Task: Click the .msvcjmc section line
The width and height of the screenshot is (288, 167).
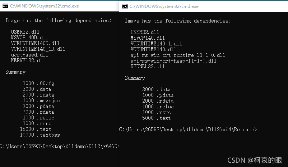Action: pos(41,100)
